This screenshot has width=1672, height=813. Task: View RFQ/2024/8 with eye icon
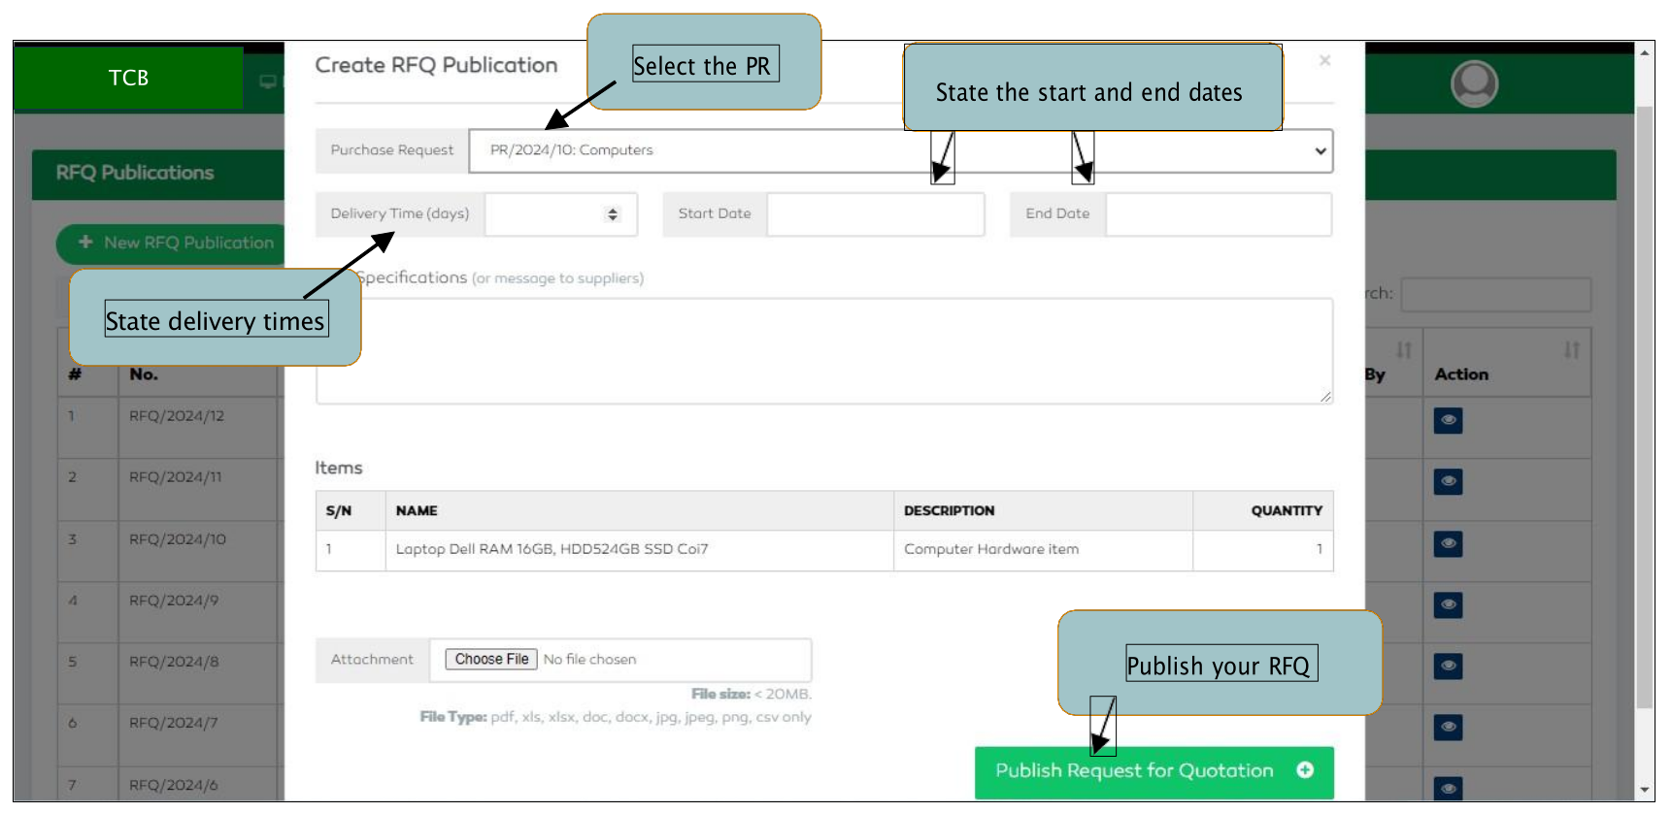pyautogui.click(x=1448, y=666)
